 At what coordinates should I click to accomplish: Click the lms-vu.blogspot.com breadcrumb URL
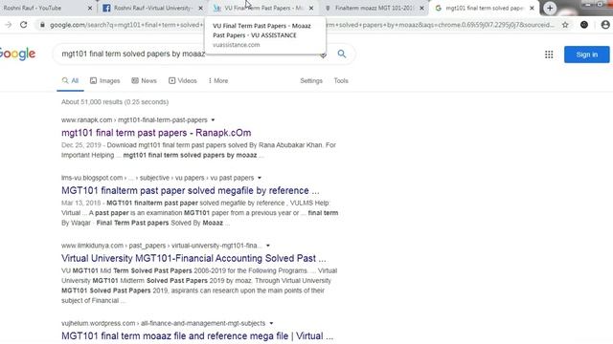pyautogui.click(x=157, y=178)
